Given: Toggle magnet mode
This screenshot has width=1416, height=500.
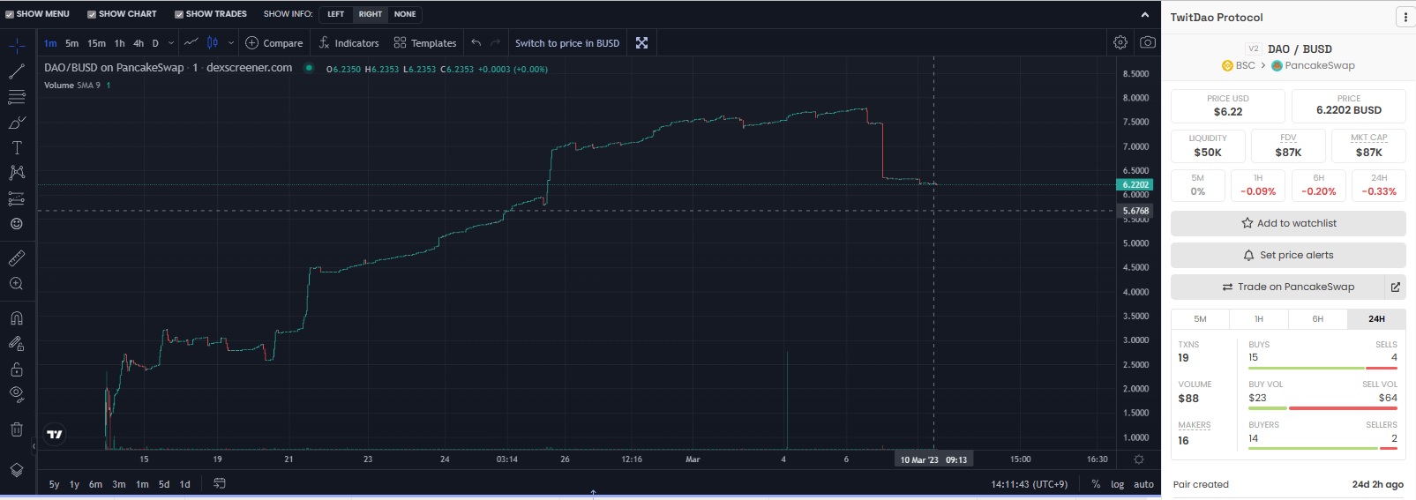Looking at the screenshot, I should point(17,318).
